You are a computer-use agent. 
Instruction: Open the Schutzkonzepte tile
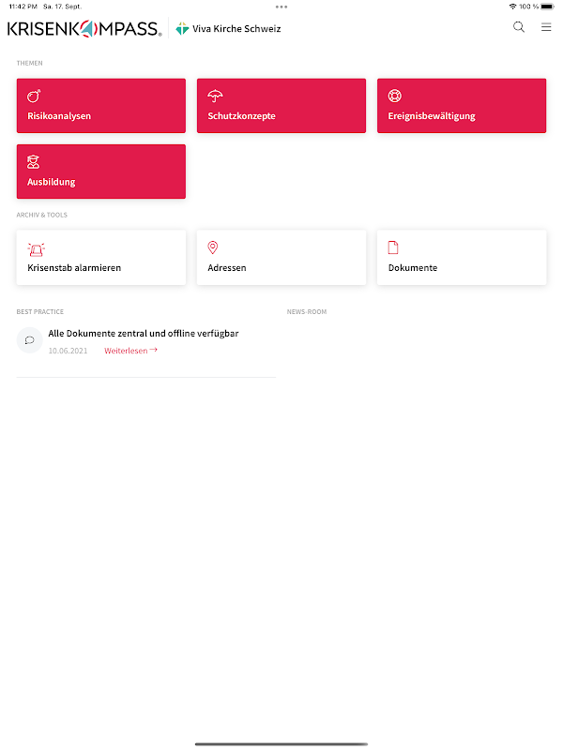[x=281, y=106]
